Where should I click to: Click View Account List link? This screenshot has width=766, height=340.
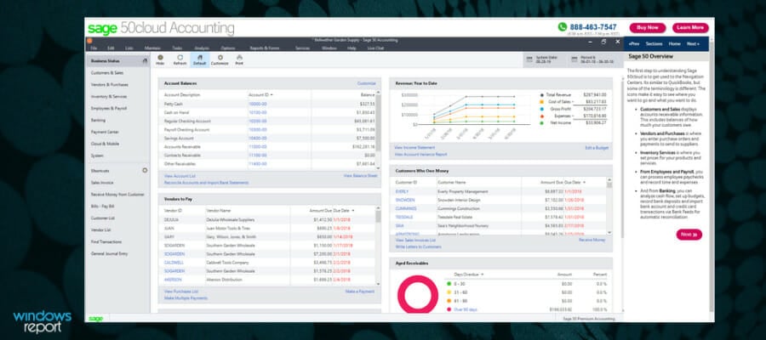(180, 176)
